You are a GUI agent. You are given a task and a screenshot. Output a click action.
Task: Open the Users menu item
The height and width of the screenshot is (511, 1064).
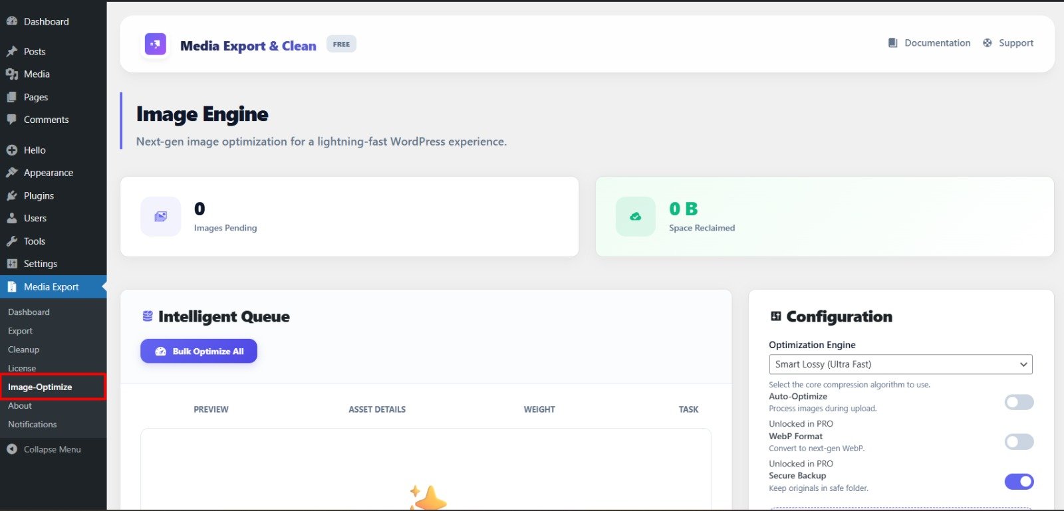point(53,218)
